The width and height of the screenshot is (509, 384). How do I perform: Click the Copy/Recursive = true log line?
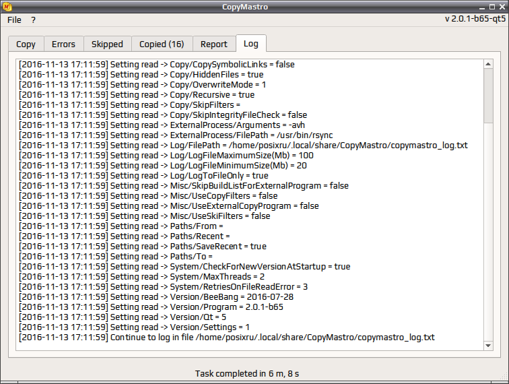pos(137,94)
